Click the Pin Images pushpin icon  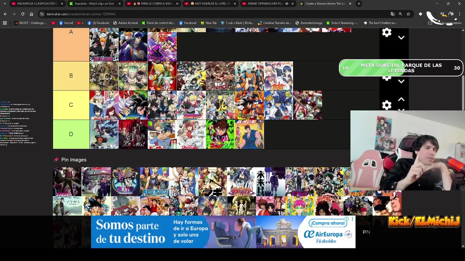[x=56, y=159]
